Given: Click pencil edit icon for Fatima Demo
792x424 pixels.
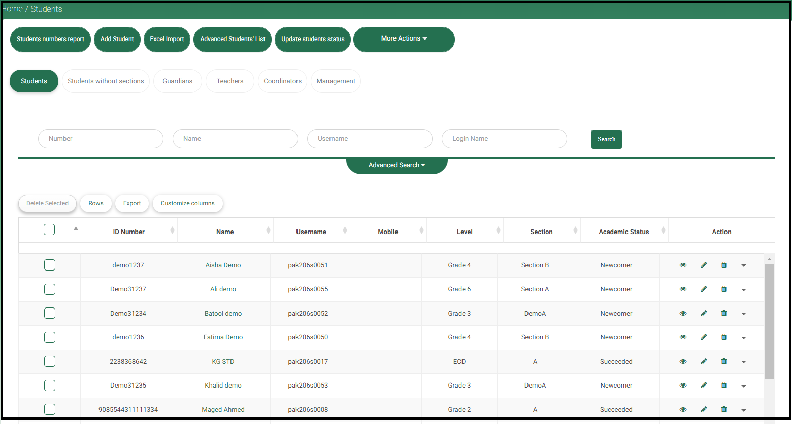Looking at the screenshot, I should click(704, 337).
